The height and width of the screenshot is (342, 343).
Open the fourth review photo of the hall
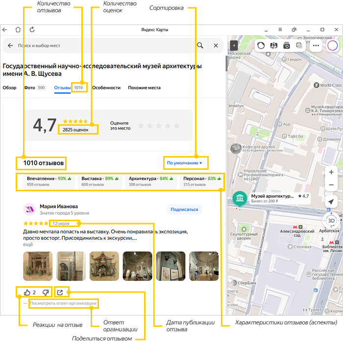137,266
